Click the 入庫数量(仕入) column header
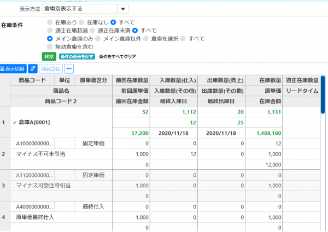 174,80
